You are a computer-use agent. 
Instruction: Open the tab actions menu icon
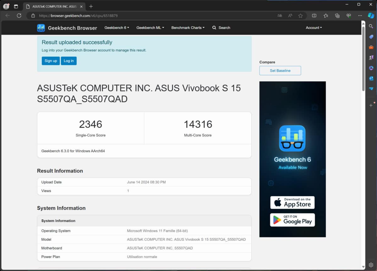point(16,6)
